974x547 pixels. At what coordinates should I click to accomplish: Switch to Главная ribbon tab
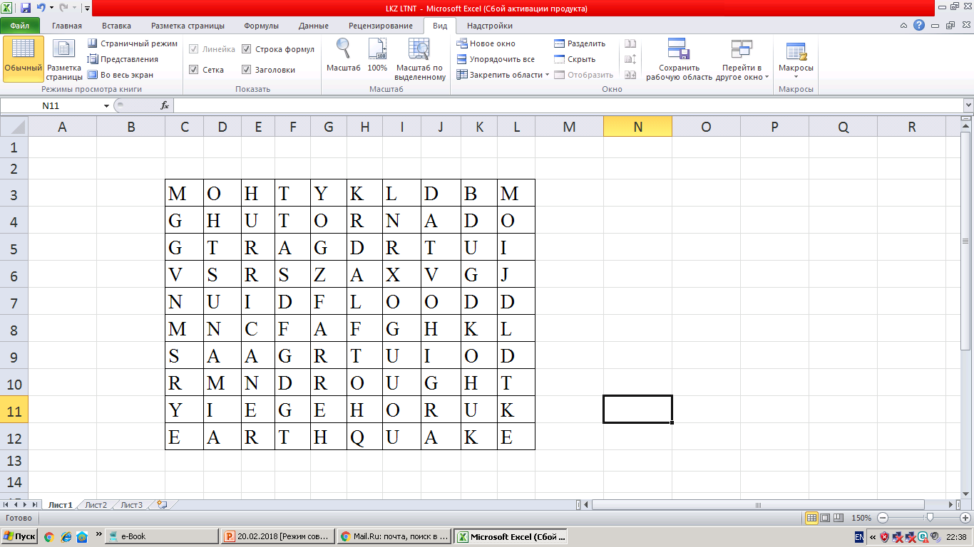pos(67,26)
